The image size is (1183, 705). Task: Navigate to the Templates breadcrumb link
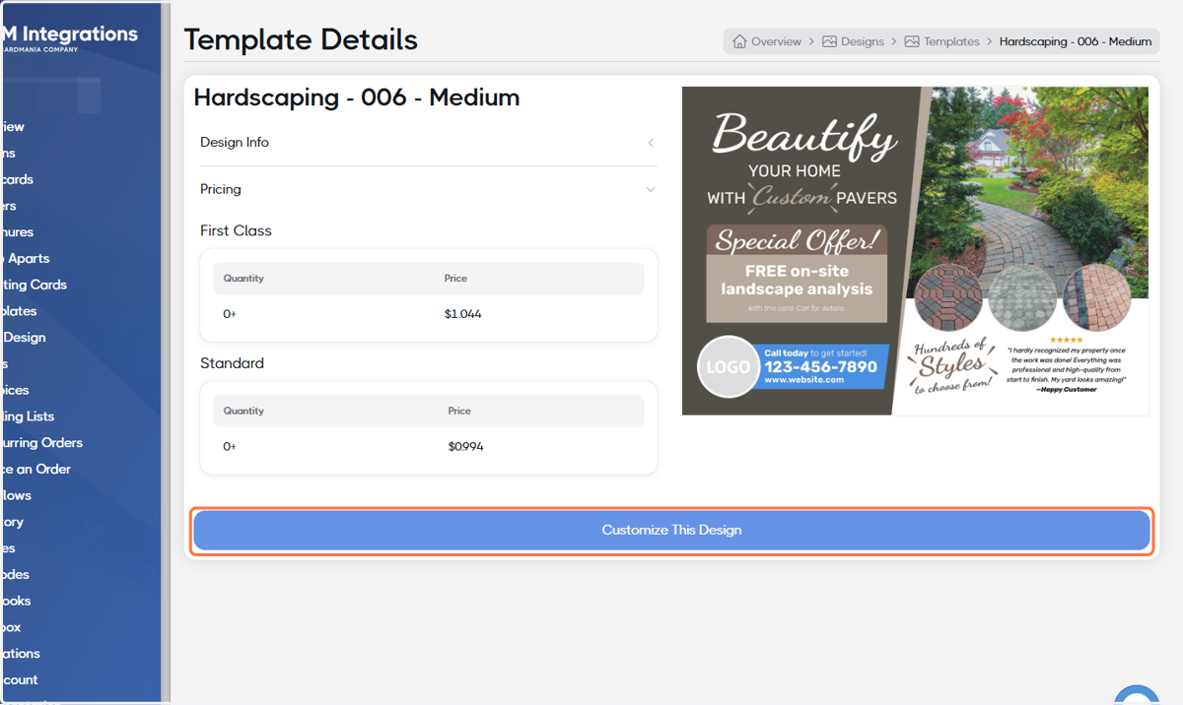(x=951, y=41)
